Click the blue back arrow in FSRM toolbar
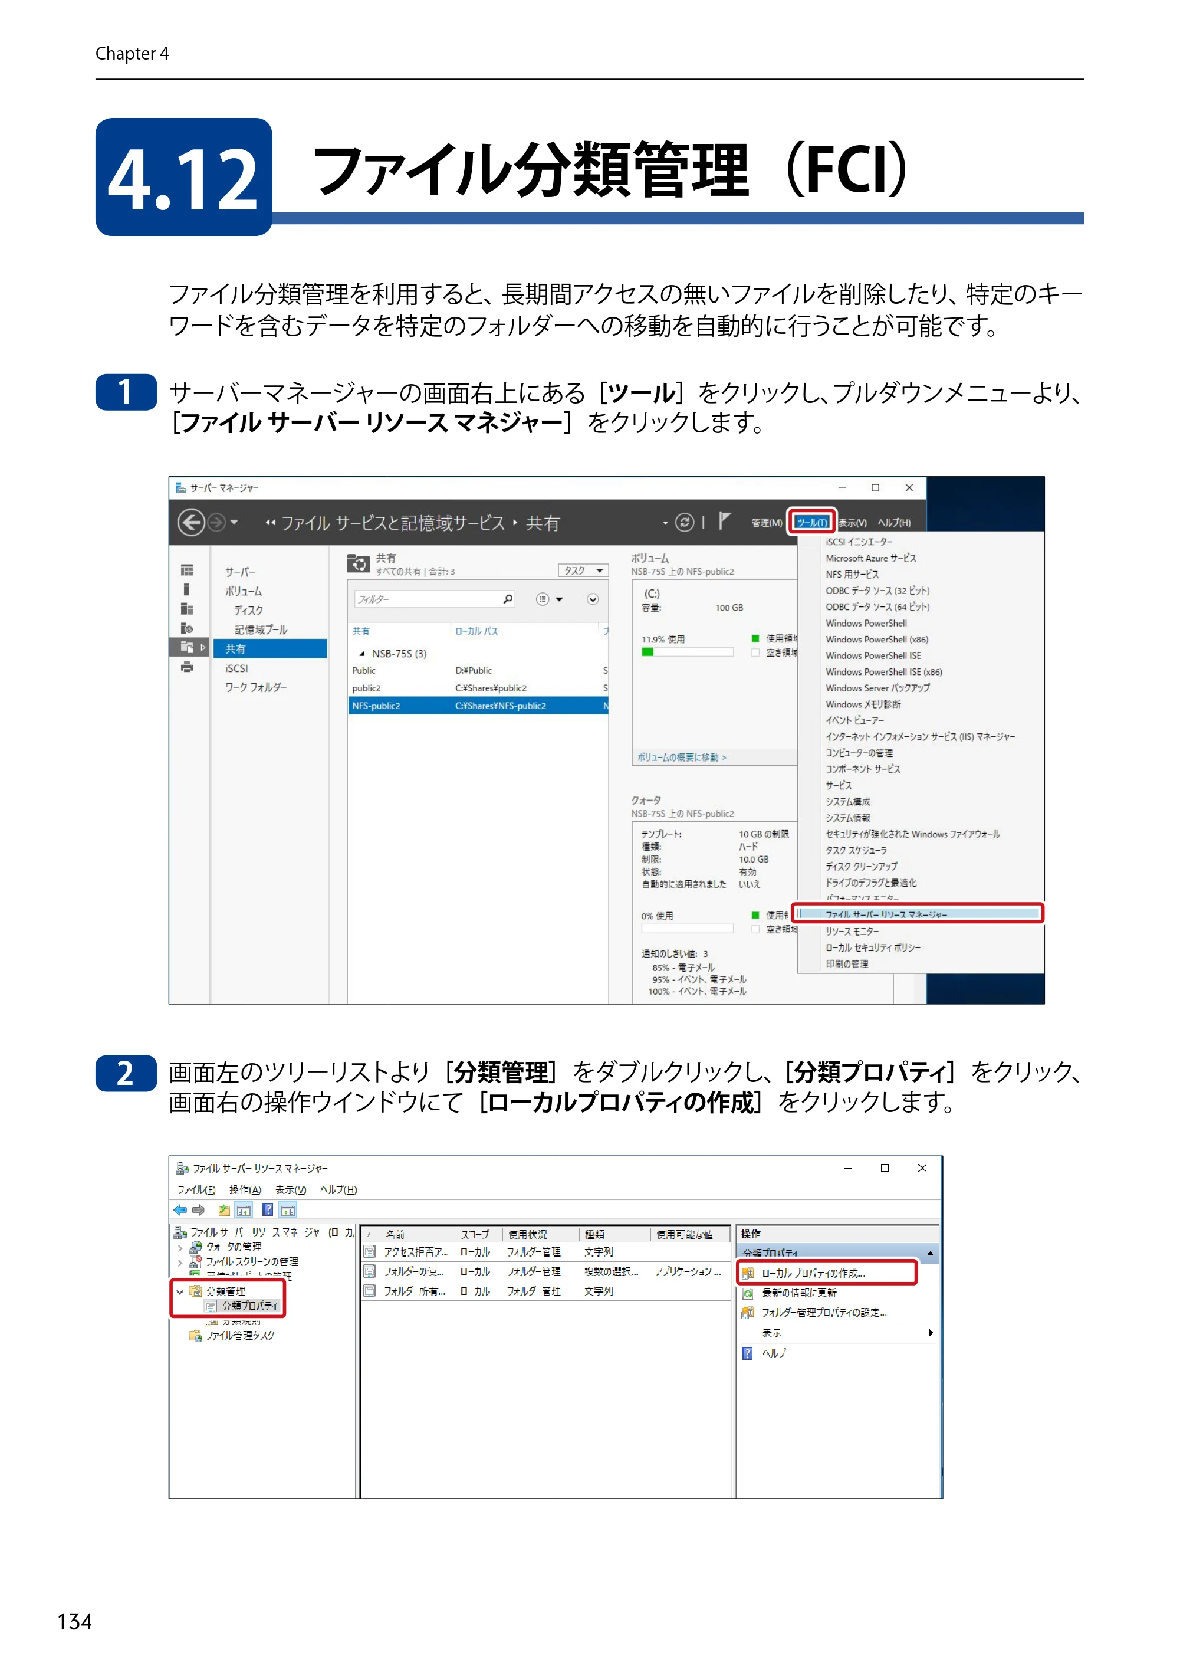This screenshot has height=1669, width=1180. [180, 1209]
